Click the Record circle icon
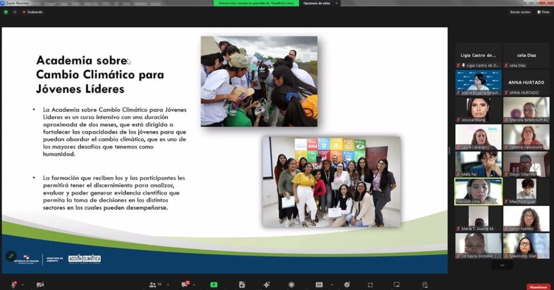The image size is (554, 290). coord(291,285)
